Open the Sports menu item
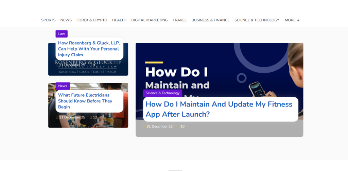348x171 pixels. 48,20
